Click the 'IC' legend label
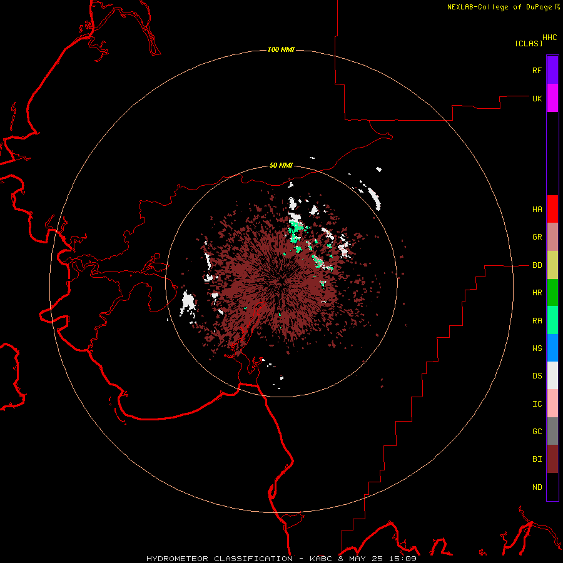 pos(537,404)
